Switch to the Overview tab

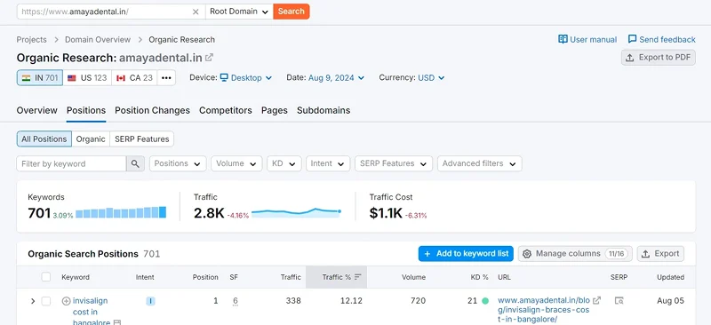tap(36, 110)
